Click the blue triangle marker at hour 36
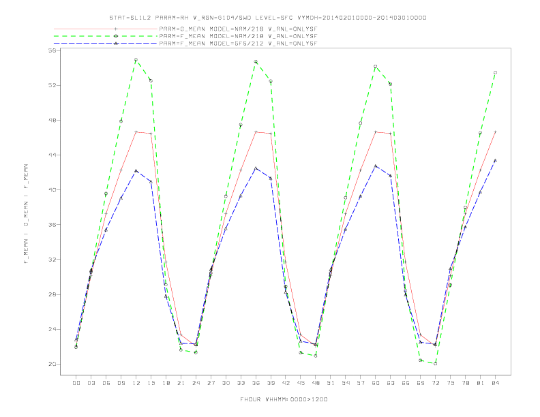The height and width of the screenshot is (417, 540). [256, 168]
